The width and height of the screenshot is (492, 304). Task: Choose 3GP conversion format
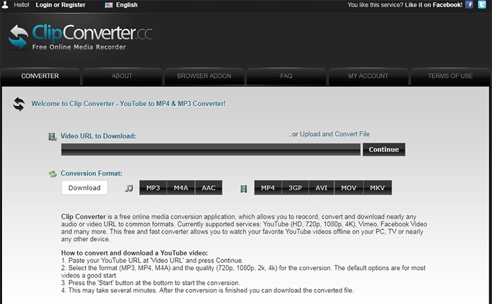tap(295, 188)
